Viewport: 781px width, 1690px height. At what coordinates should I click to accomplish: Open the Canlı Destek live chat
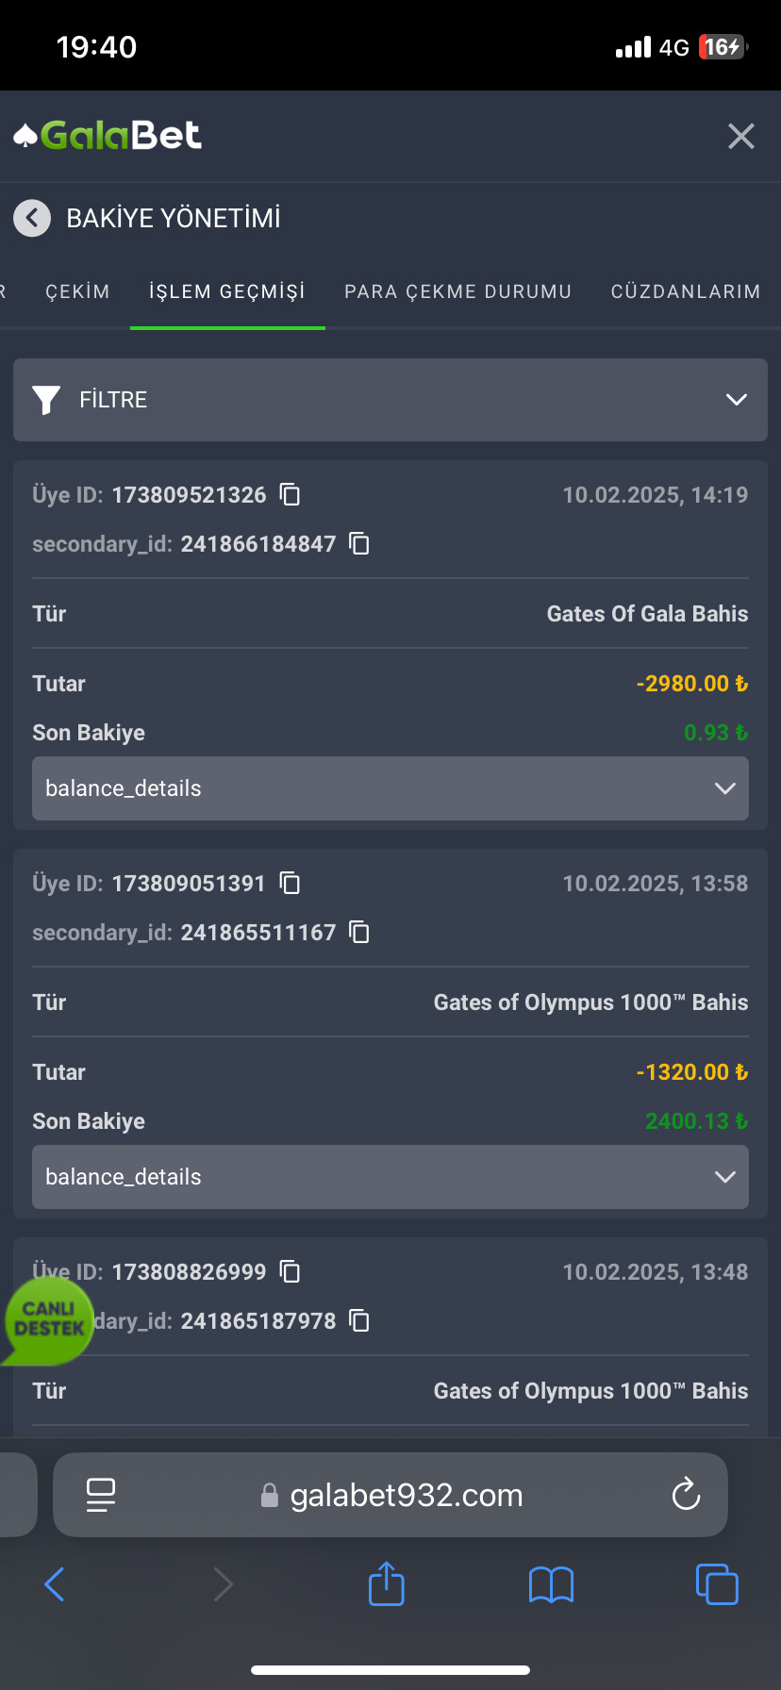[49, 1319]
